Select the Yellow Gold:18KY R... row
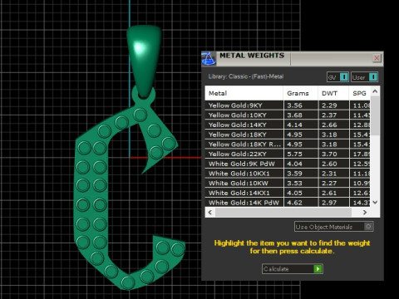Screen dimensions: 399x299 click(288, 144)
